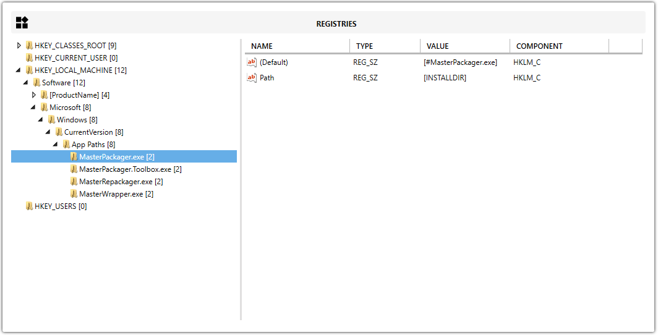Select HKEY_LOCAL_MACHINE [12] in the tree

(x=80, y=70)
